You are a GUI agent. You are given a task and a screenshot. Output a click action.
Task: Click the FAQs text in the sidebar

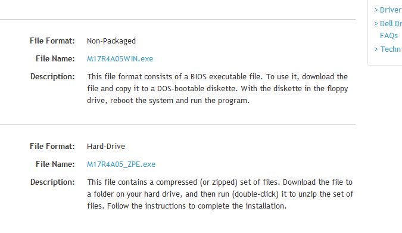[x=389, y=36]
